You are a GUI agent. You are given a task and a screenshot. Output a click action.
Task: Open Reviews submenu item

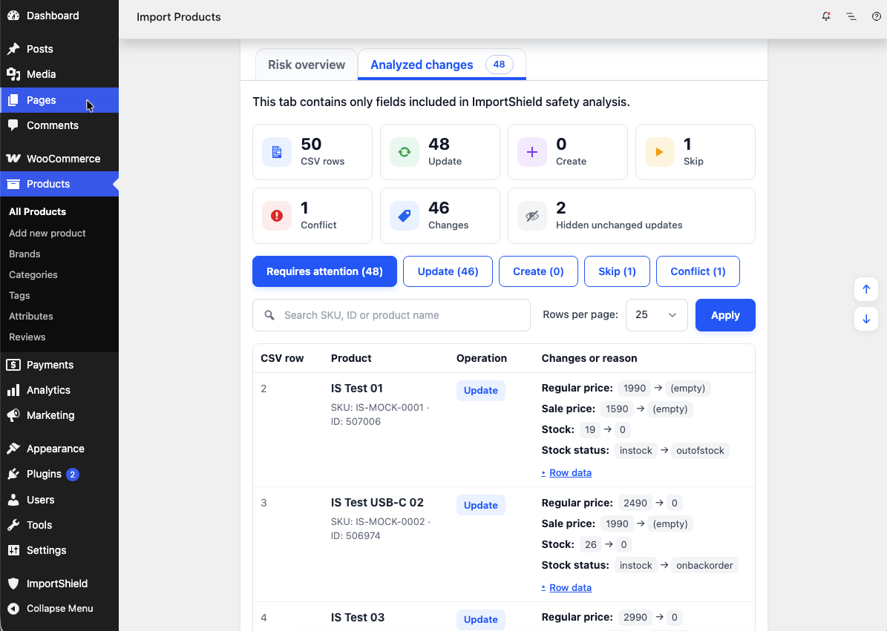pyautogui.click(x=27, y=337)
